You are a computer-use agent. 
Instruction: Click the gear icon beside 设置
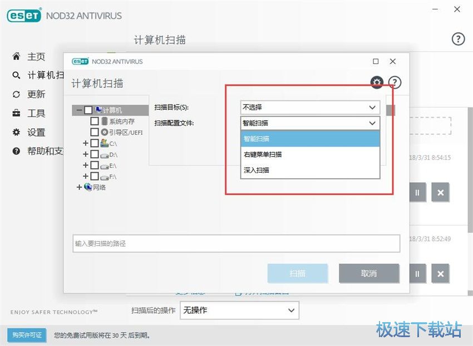pyautogui.click(x=16, y=132)
